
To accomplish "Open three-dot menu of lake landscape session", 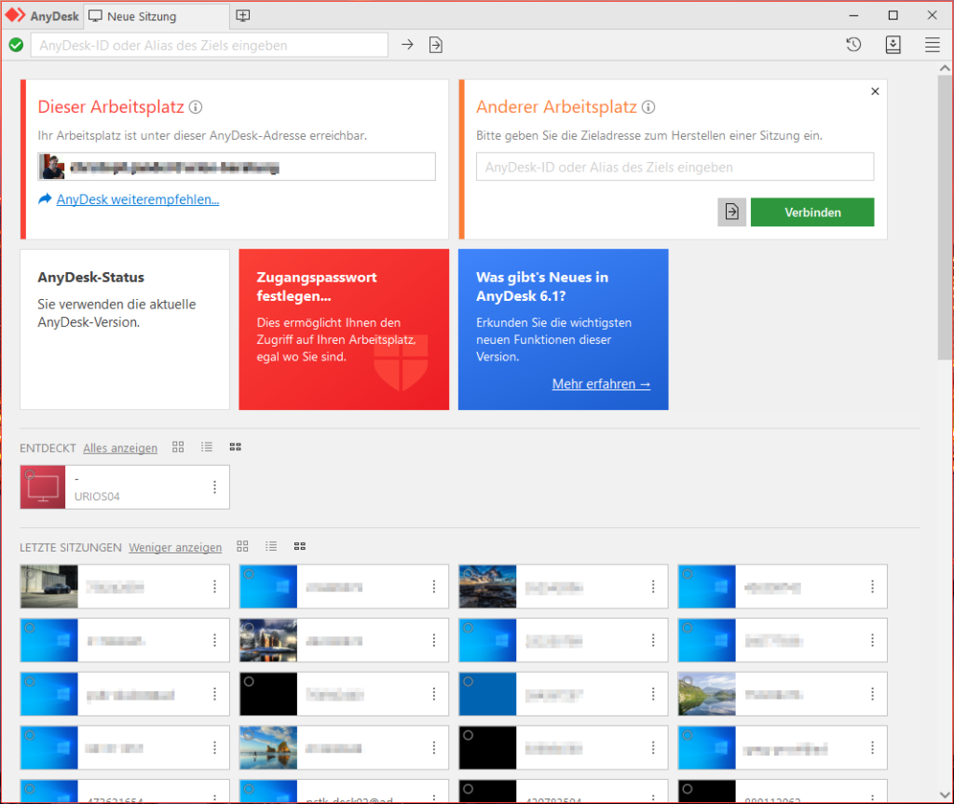I will pyautogui.click(x=872, y=694).
